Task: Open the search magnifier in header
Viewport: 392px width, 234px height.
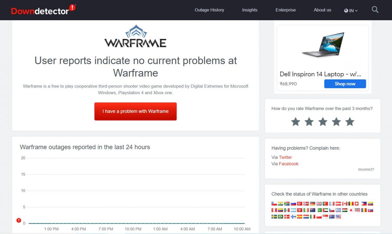Action: tap(375, 10)
